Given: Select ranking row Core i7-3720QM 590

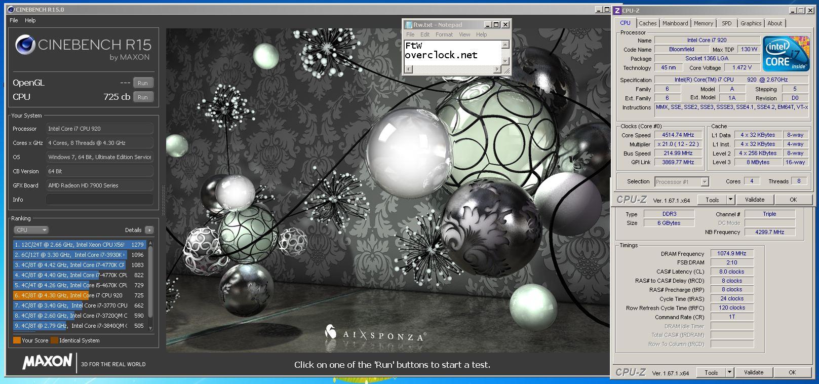Looking at the screenshot, I should [80, 316].
